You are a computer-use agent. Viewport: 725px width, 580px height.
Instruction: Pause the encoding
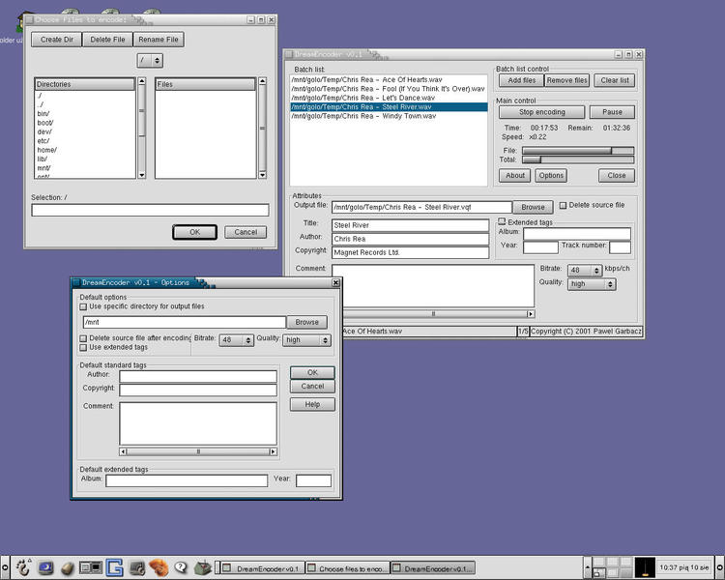point(612,112)
